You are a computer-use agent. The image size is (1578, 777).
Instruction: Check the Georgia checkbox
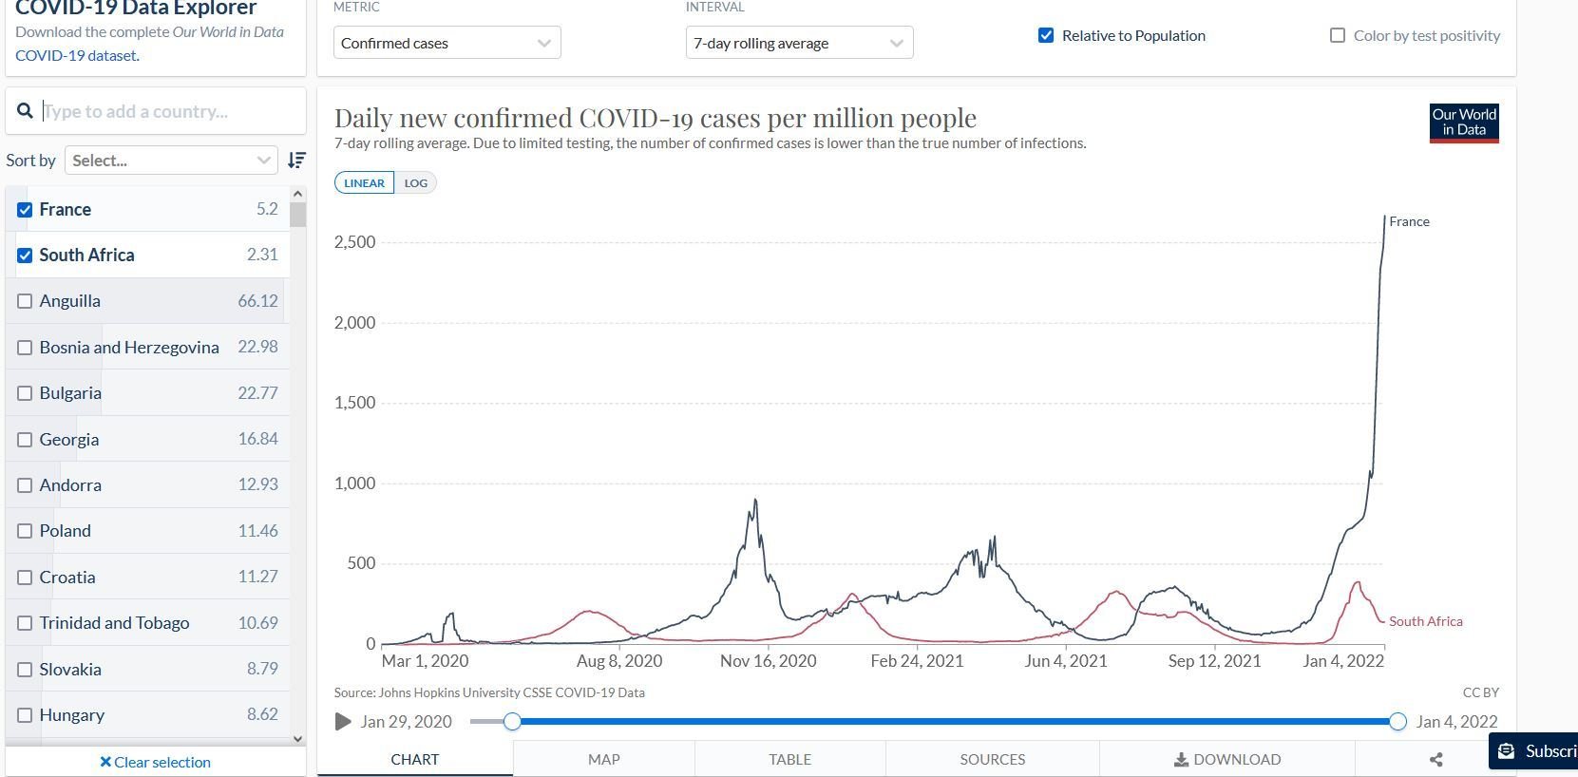pyautogui.click(x=25, y=440)
